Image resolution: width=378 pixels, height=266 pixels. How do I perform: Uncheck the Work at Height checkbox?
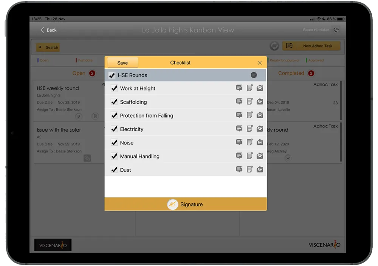(114, 88)
